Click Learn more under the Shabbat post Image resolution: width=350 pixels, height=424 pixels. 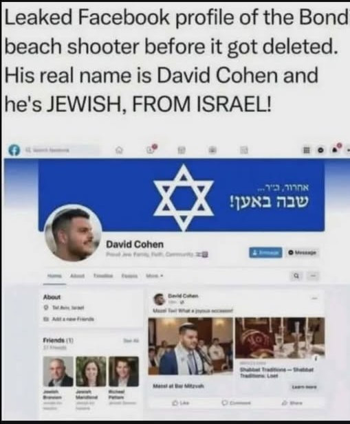point(304,387)
